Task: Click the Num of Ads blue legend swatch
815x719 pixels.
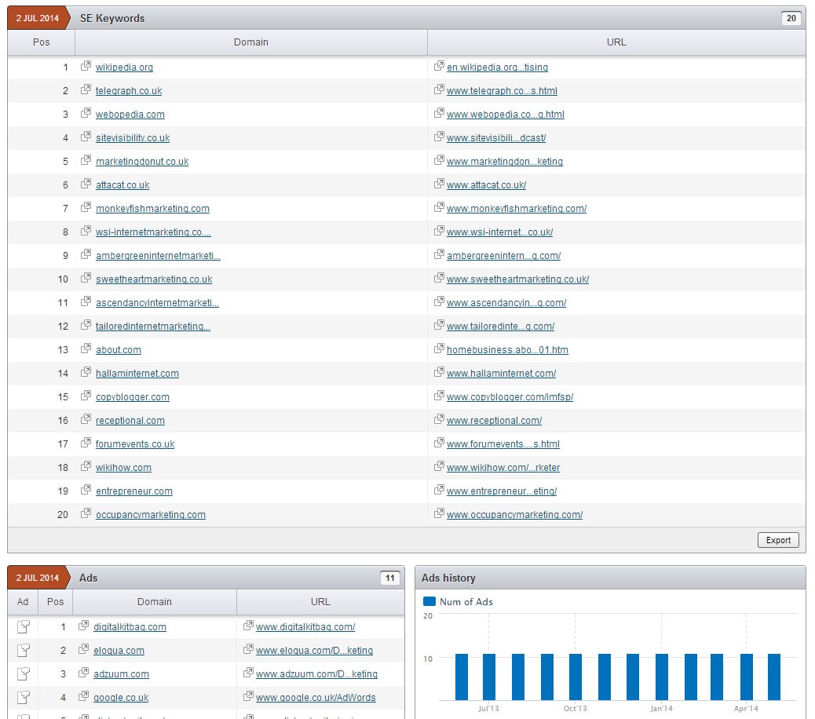Action: click(429, 601)
